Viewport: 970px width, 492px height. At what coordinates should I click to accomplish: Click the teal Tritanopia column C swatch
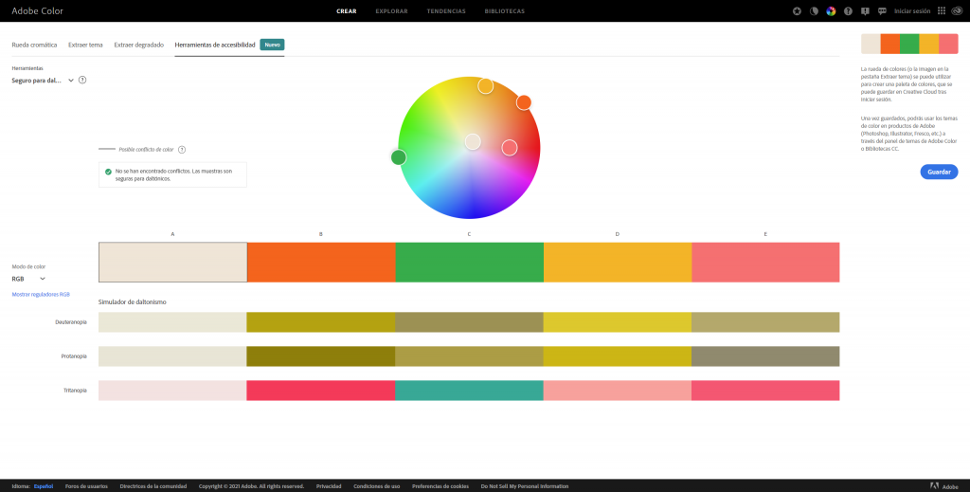470,391
